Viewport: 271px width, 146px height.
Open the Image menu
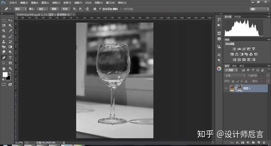click(x=35, y=3)
